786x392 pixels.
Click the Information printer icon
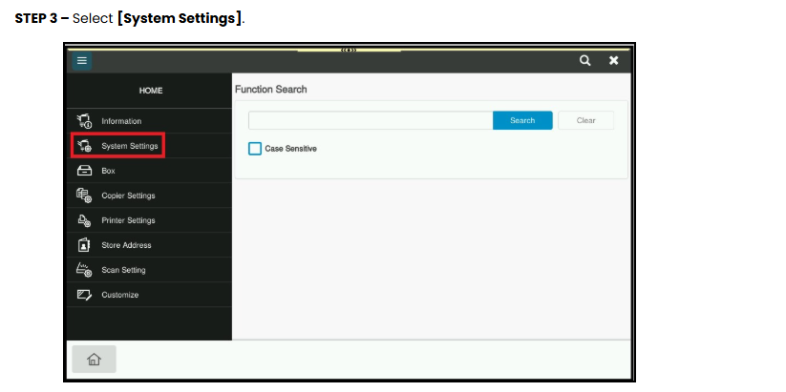(84, 121)
